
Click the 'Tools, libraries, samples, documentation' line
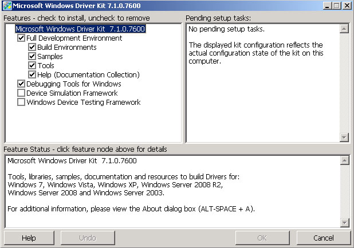tap(124, 176)
